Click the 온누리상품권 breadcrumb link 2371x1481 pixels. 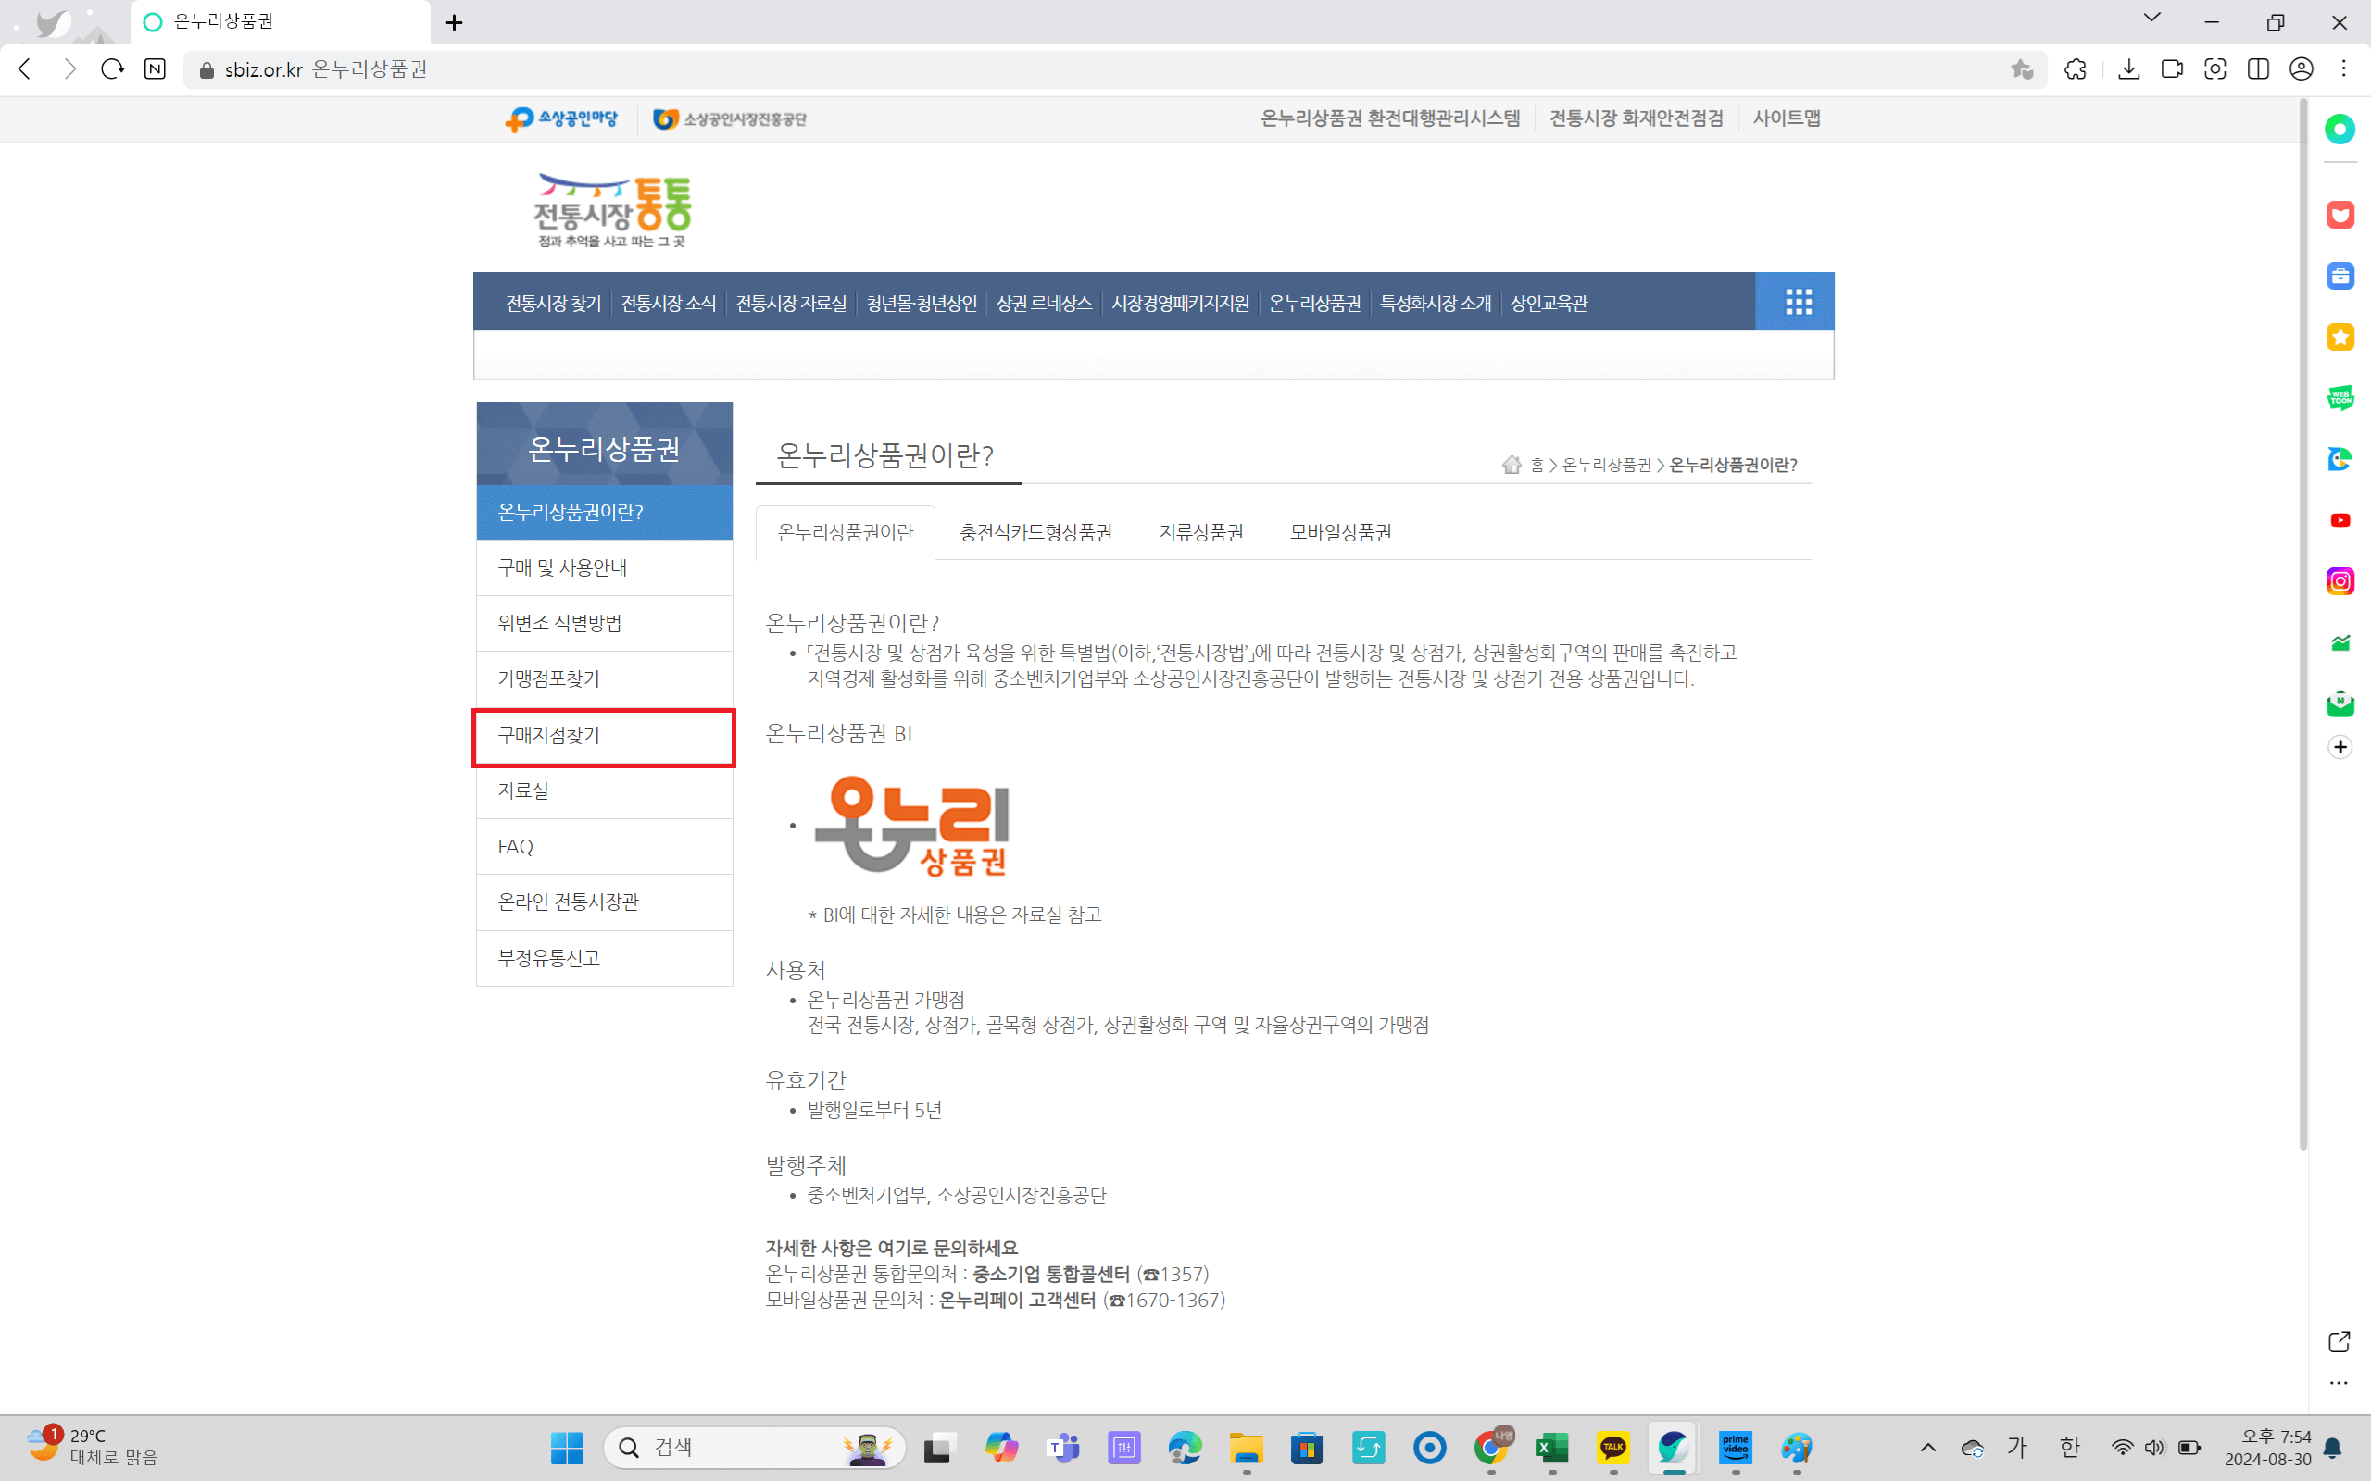(x=1607, y=465)
